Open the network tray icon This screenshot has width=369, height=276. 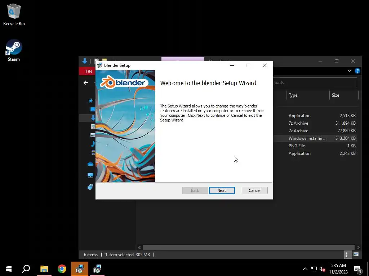click(x=314, y=269)
